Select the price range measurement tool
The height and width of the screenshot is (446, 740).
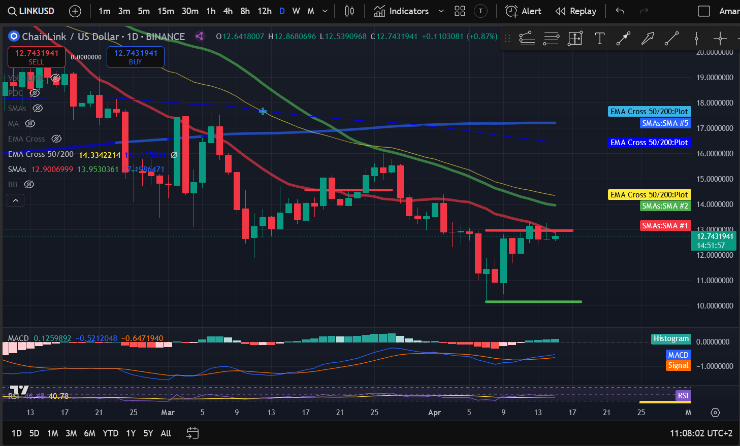(x=575, y=38)
